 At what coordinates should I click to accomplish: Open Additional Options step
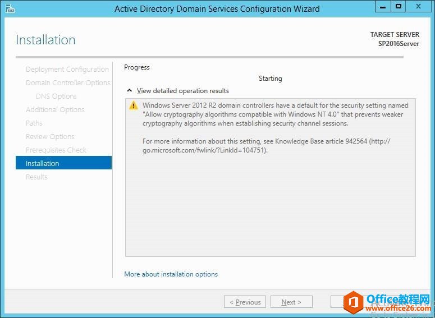click(x=55, y=110)
